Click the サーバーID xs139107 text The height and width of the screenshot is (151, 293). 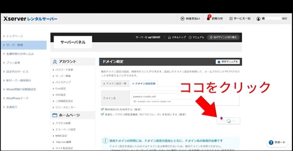(x=148, y=37)
